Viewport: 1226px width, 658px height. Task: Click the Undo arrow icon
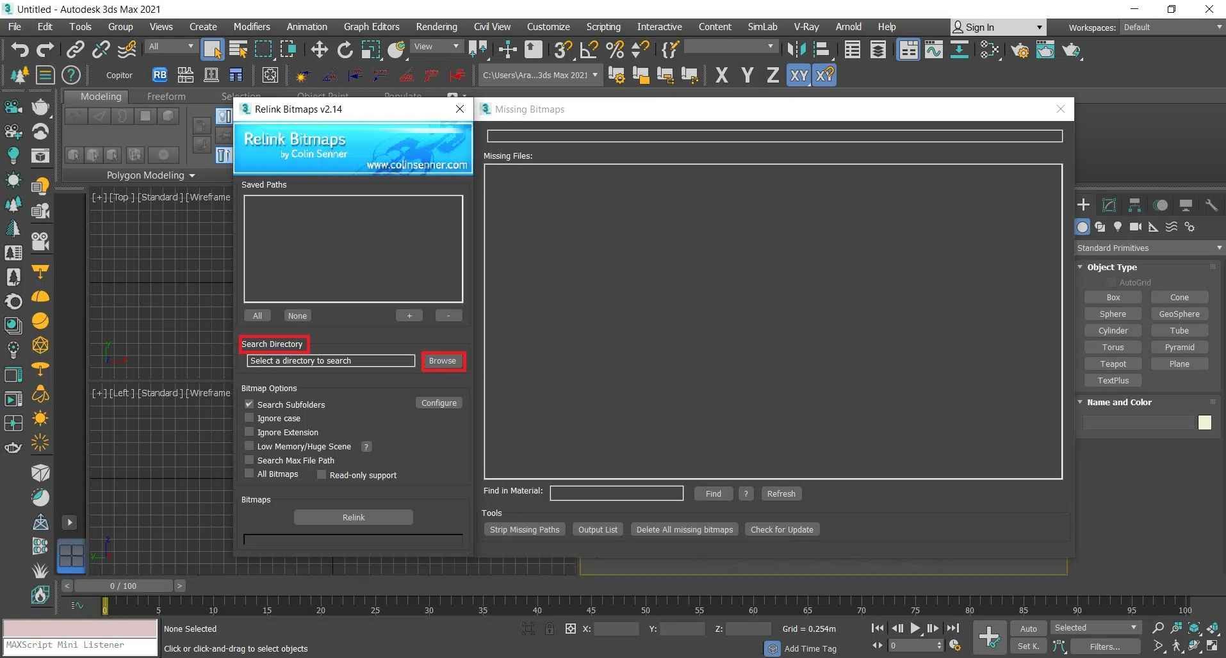[x=19, y=49]
